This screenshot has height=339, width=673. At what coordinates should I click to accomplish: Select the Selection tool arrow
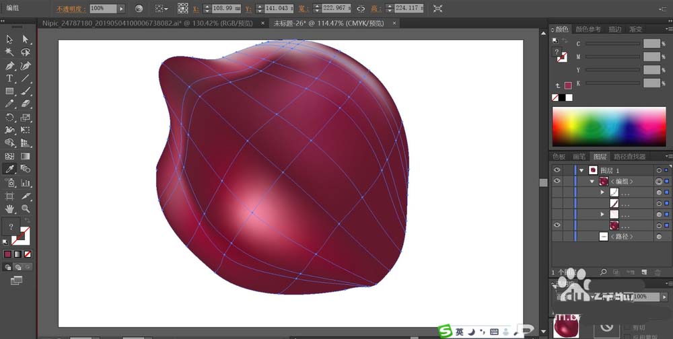[x=9, y=40]
